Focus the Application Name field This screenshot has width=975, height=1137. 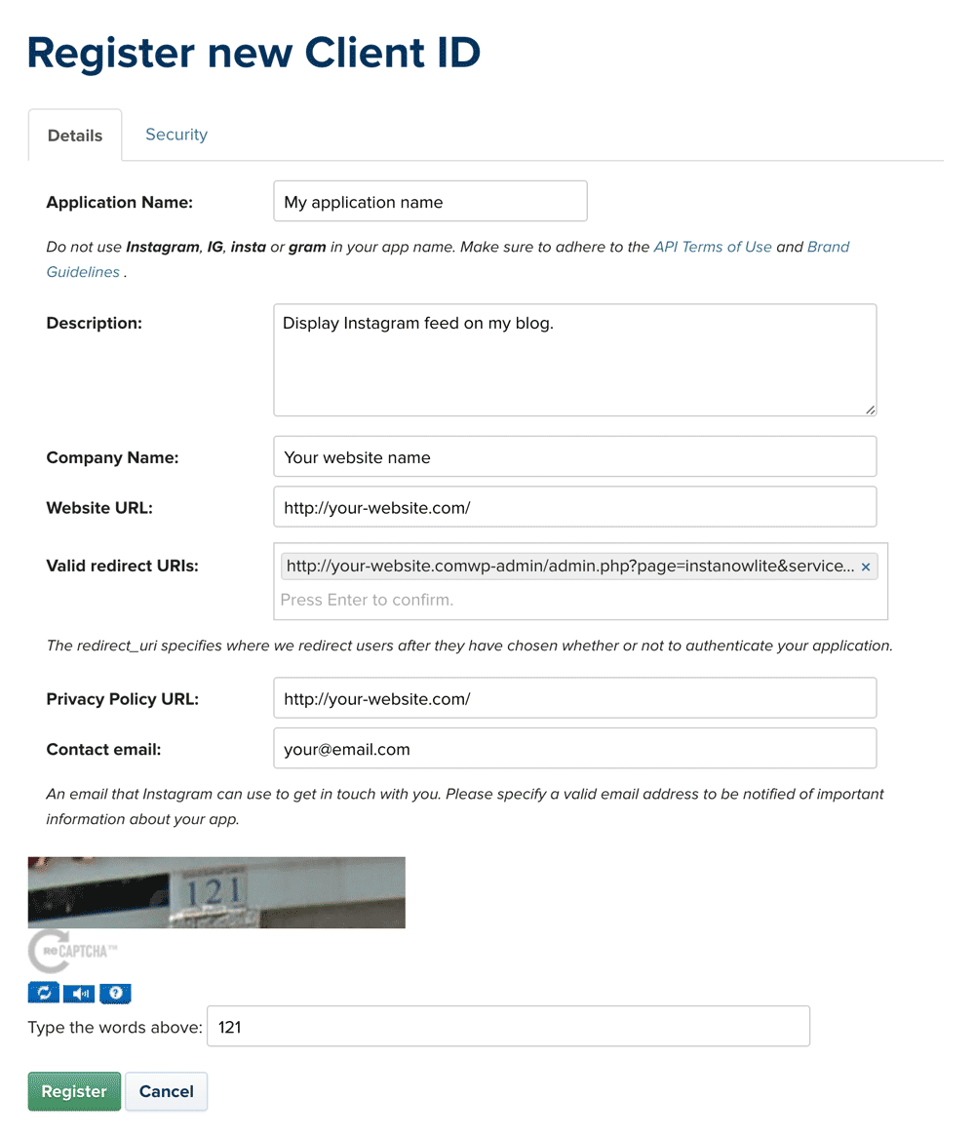[x=430, y=202]
